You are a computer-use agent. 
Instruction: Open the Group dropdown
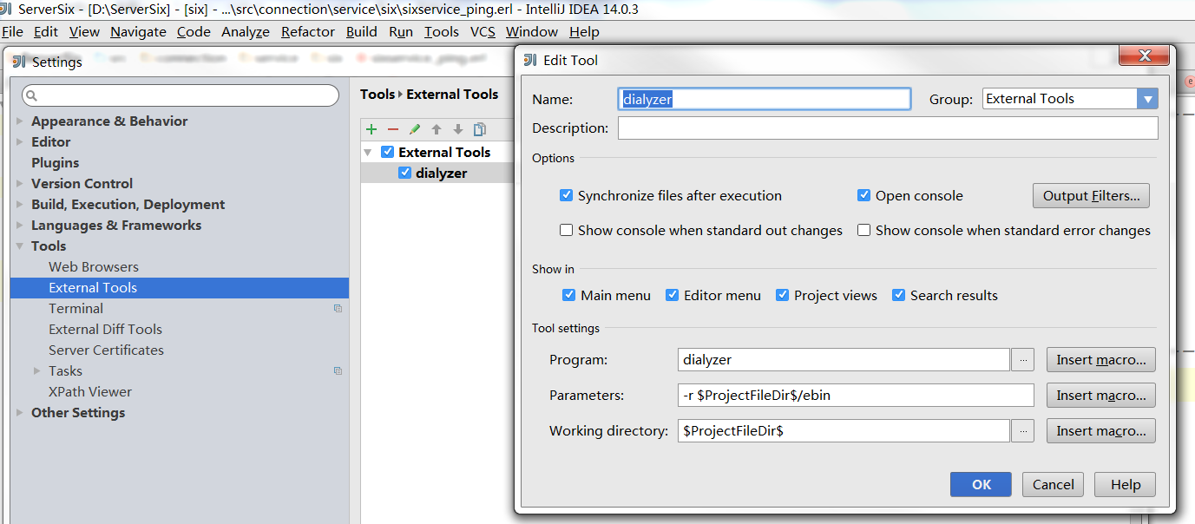[x=1148, y=99]
